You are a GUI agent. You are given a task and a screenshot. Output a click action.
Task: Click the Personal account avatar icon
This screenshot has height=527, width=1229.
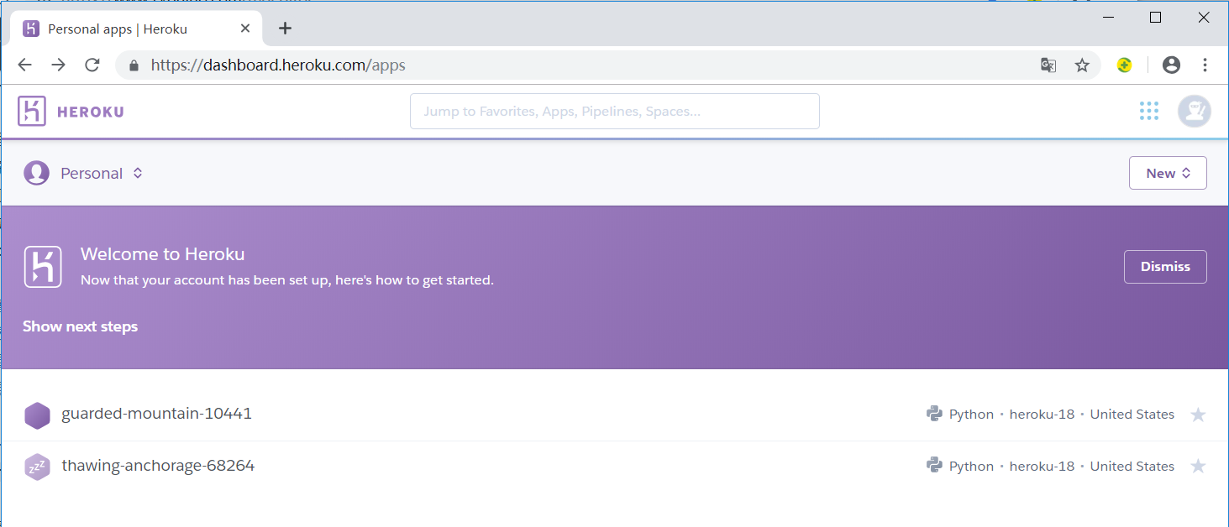click(36, 173)
